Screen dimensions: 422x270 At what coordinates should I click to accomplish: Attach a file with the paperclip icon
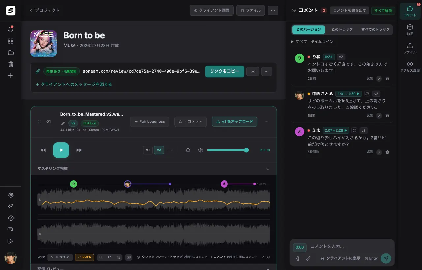308,258
